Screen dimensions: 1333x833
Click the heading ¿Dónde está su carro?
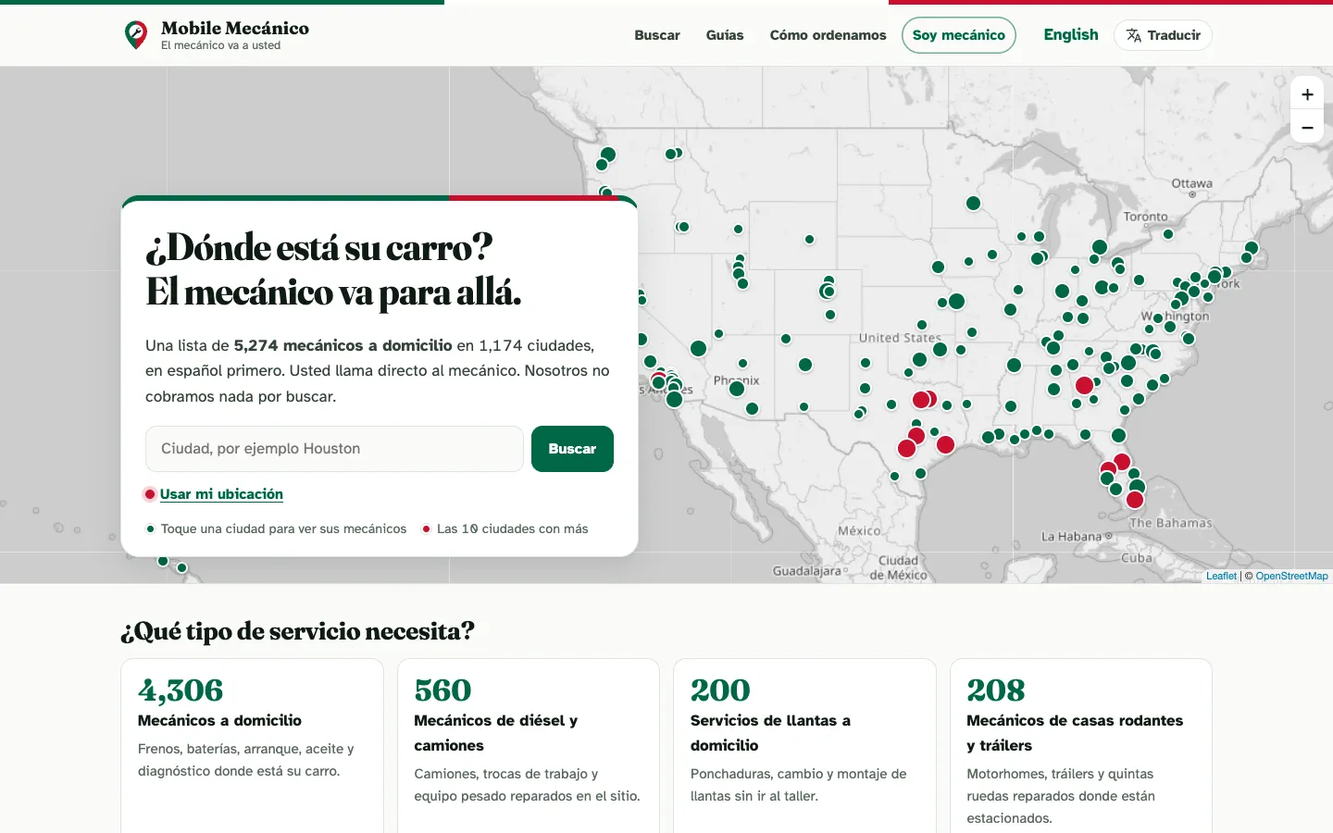point(319,247)
